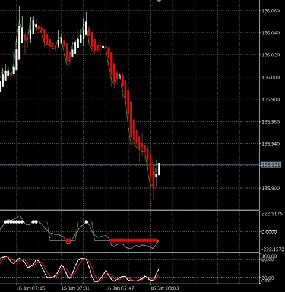Click the highlighted current price tag 135.921
Viewport: 285px width, 292px height.
[x=271, y=165]
